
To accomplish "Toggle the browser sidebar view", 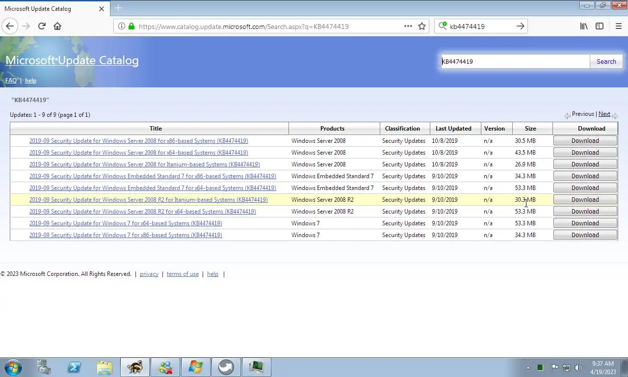I will point(600,27).
